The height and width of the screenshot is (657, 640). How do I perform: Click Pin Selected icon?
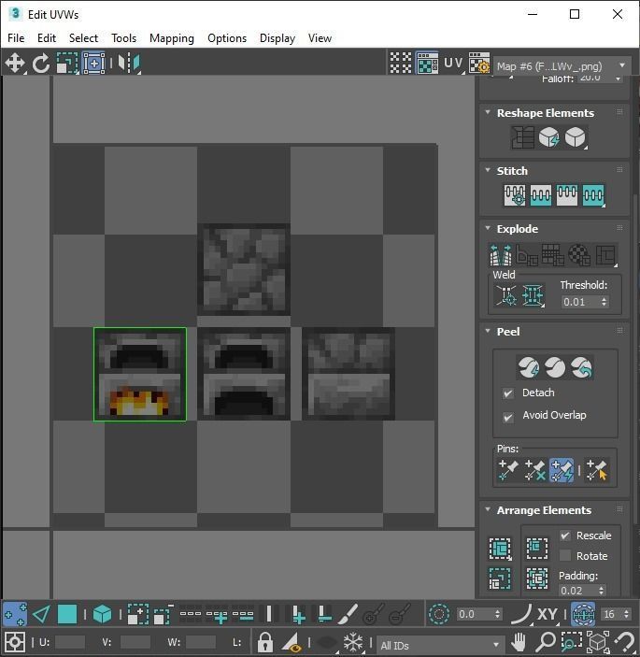click(508, 470)
